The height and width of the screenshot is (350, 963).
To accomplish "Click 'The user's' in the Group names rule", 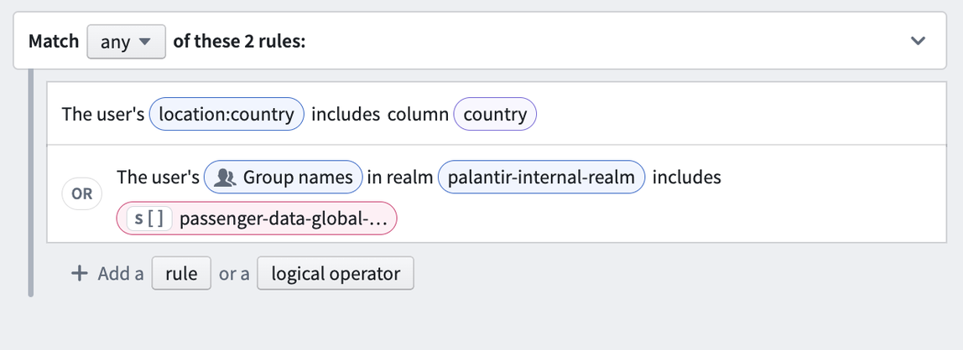I will coord(159,178).
